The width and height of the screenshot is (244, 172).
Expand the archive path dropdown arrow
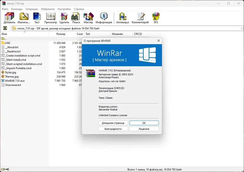(242, 28)
